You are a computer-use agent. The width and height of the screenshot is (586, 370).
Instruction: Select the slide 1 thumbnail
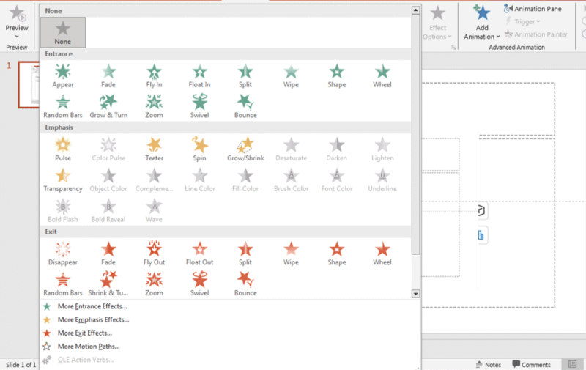point(29,84)
